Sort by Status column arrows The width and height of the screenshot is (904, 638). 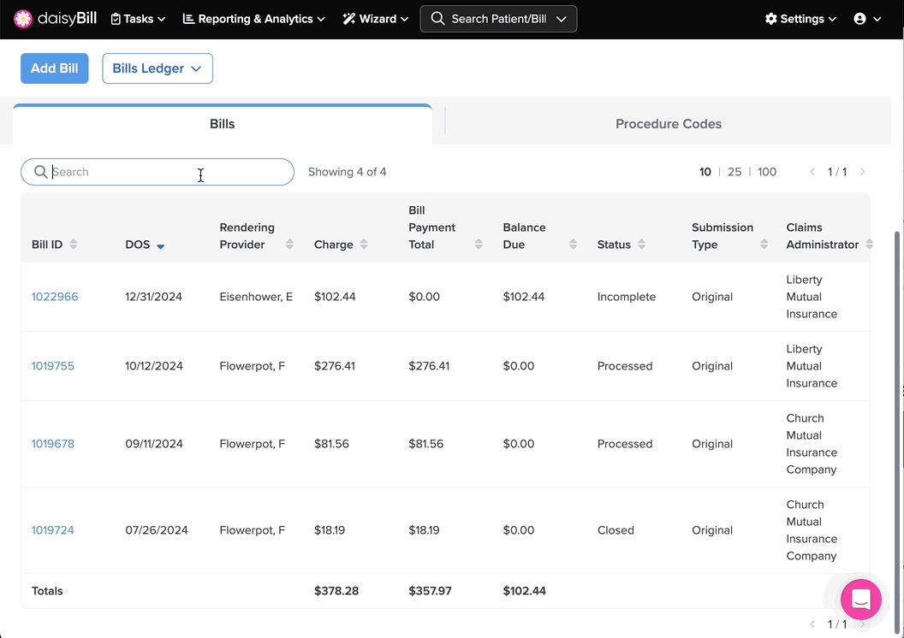[641, 245]
